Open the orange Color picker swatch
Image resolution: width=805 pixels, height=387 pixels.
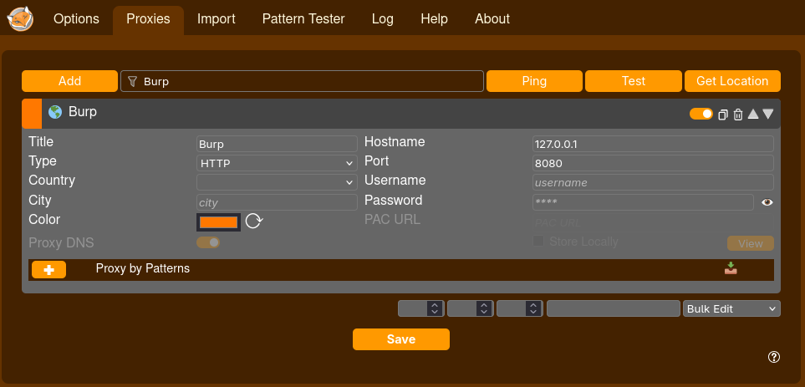(219, 222)
